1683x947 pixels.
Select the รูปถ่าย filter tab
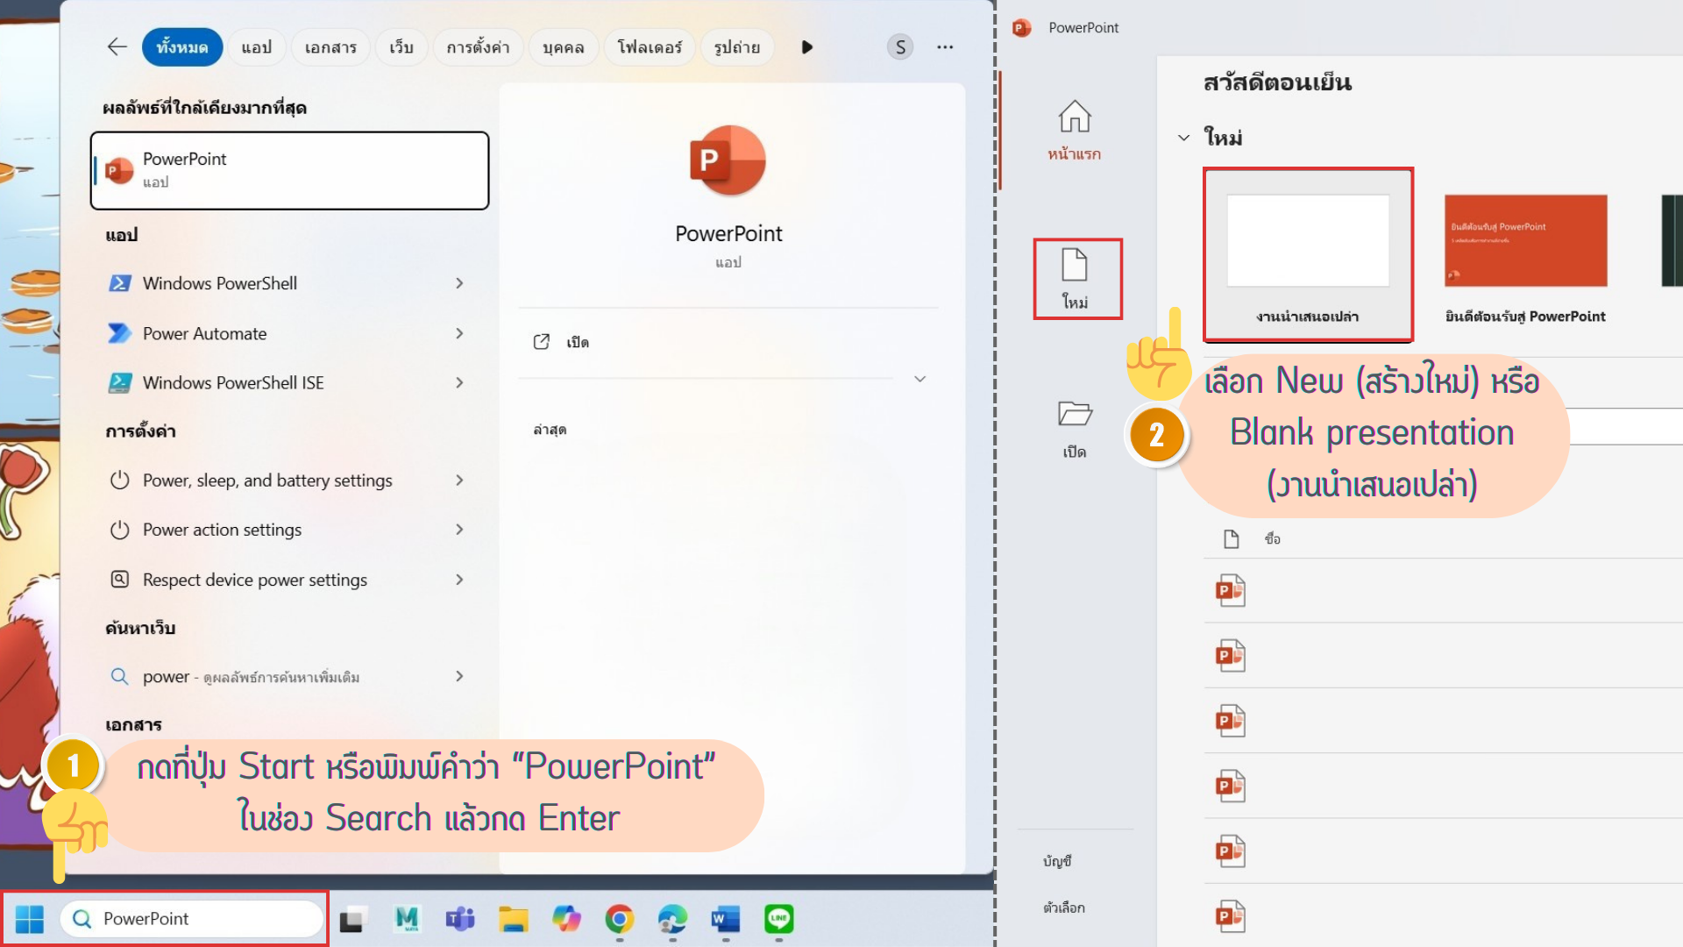coord(737,47)
